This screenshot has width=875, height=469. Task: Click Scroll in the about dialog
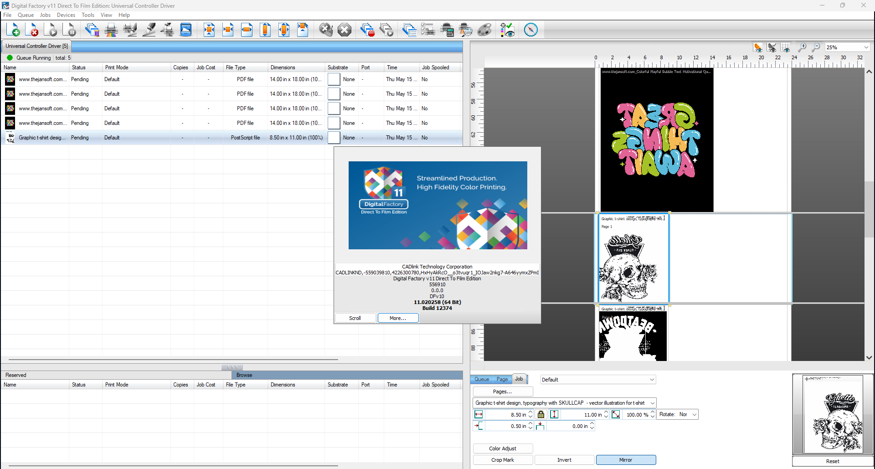(x=355, y=318)
